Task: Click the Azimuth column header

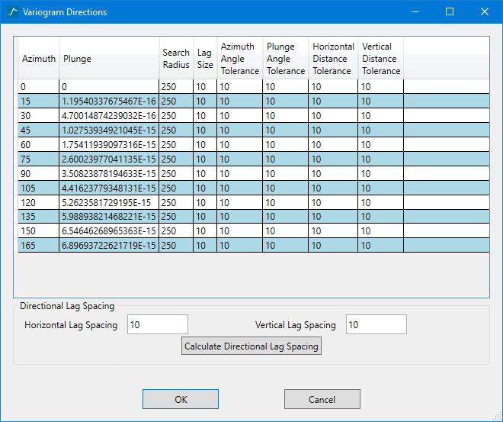Action: [x=39, y=59]
